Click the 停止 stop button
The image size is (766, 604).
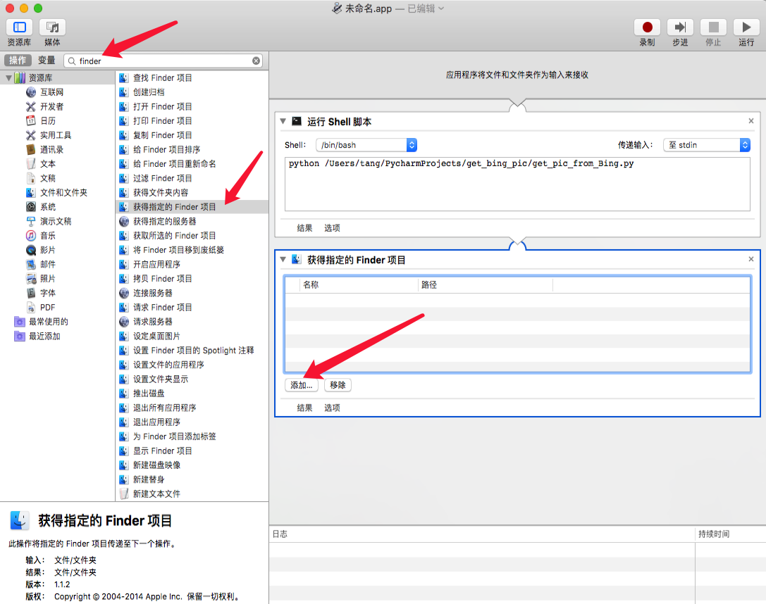click(x=713, y=27)
